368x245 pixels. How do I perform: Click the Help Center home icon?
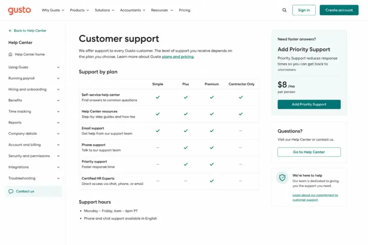[10, 54]
